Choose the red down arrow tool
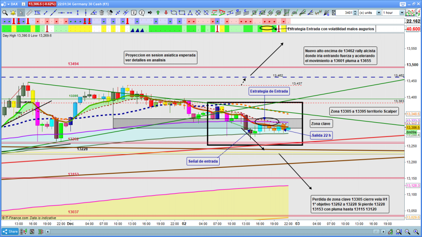Viewport: 422px width, 237px height. point(165,13)
